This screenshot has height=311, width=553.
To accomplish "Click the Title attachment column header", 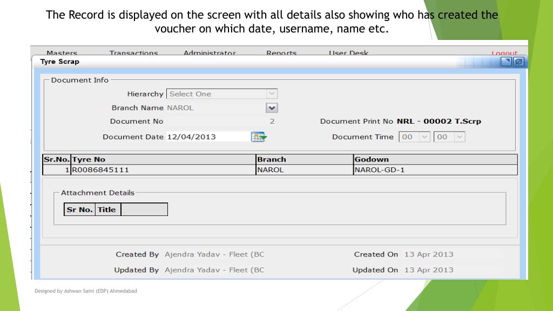I will pos(107,209).
